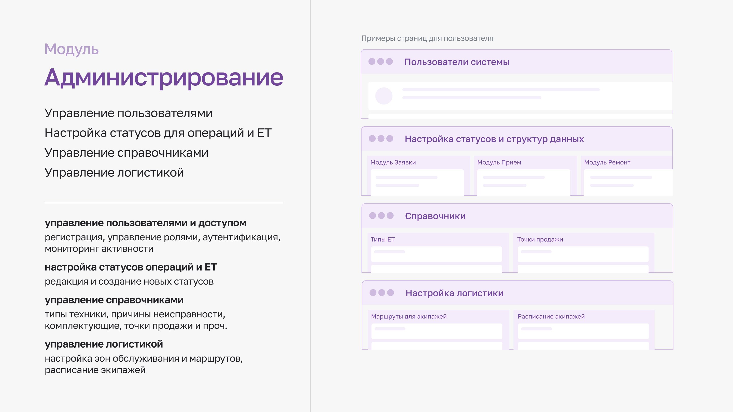Click window dots in Настройка статусов header

coord(381,138)
